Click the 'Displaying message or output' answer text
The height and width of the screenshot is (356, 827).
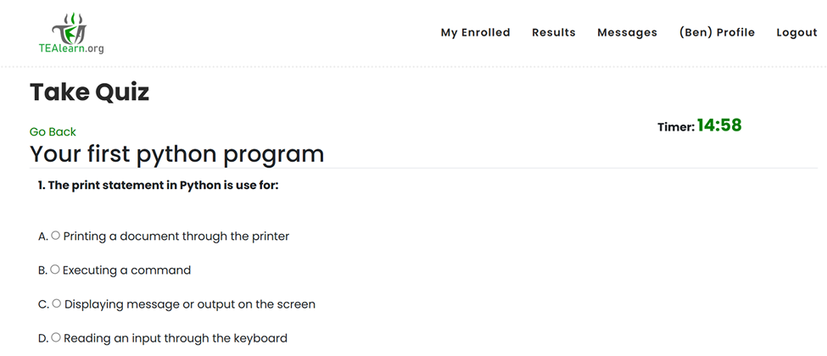190,304
